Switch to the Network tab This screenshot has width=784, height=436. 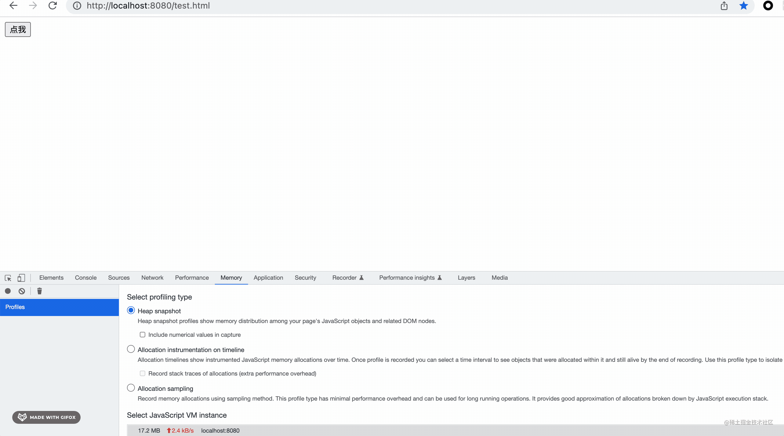152,278
